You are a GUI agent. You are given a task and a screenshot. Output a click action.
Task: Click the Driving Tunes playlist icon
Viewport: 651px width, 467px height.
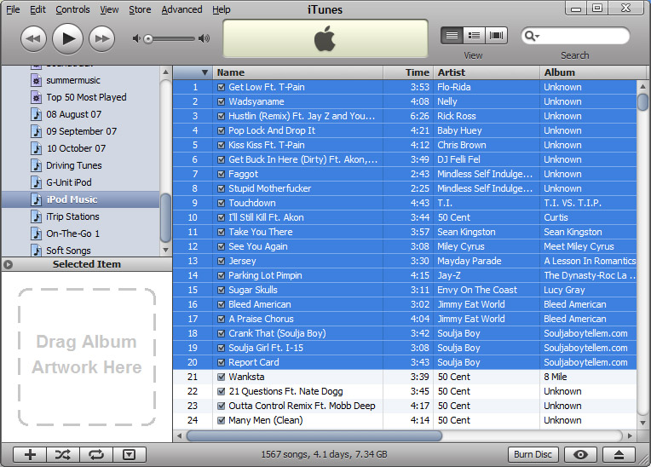[x=37, y=165]
